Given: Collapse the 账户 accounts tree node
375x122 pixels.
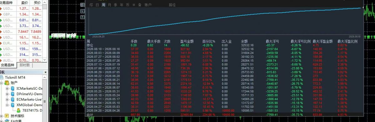Looking at the screenshot, I should (x=2, y=83).
